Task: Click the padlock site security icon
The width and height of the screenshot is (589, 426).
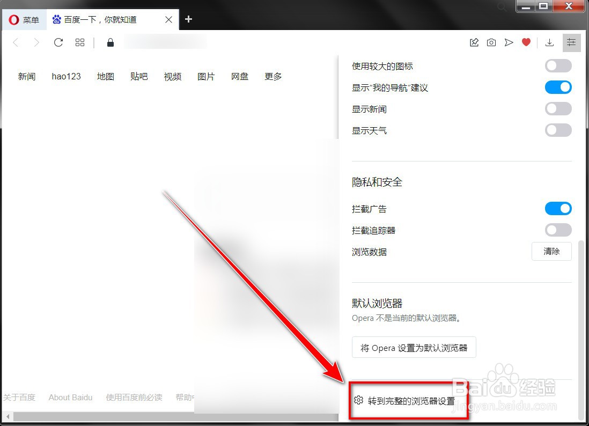Action: click(x=111, y=42)
